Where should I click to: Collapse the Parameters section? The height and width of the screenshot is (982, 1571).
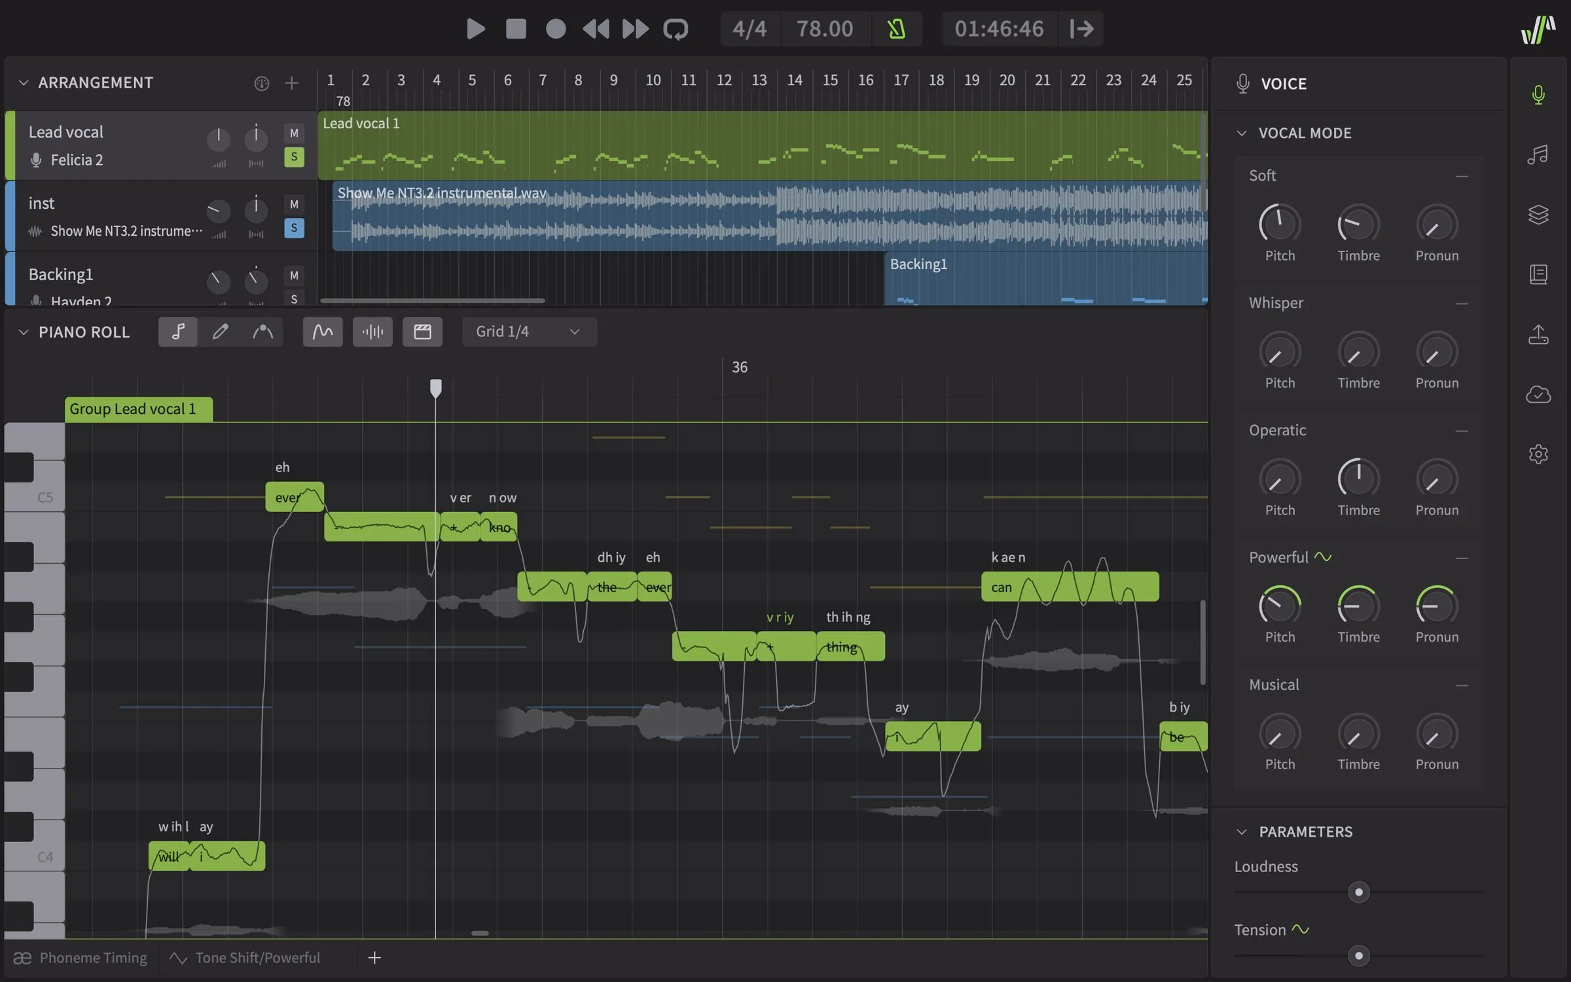point(1242,831)
